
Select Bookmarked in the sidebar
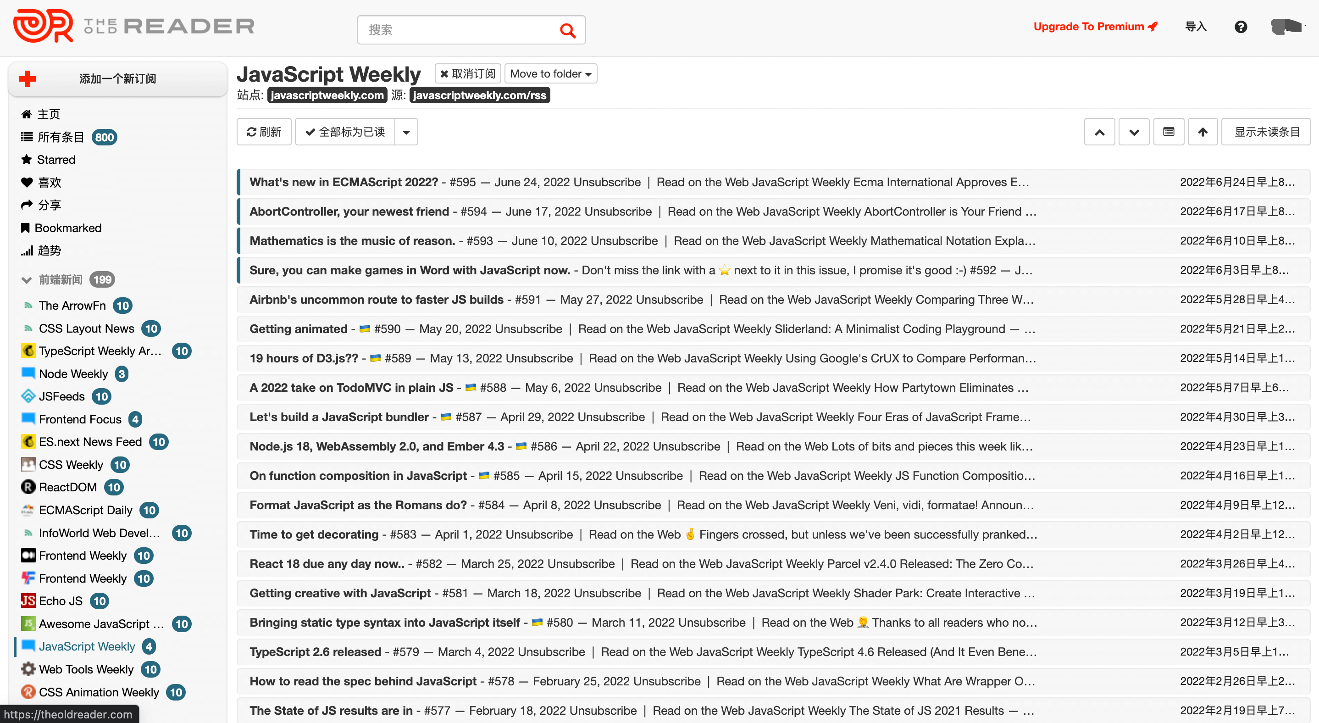click(x=67, y=228)
